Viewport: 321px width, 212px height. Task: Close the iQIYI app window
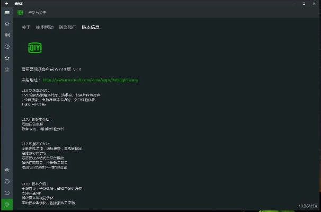pyautogui.click(x=315, y=3)
